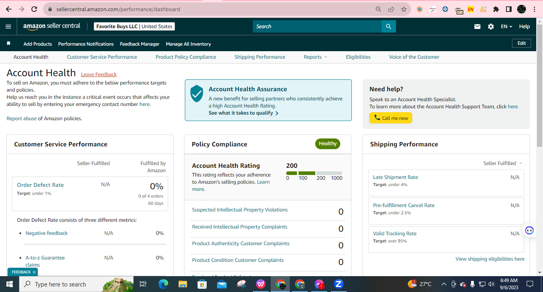Go forward in browser
Screen dimensions: 543x292
[x=21, y=9]
